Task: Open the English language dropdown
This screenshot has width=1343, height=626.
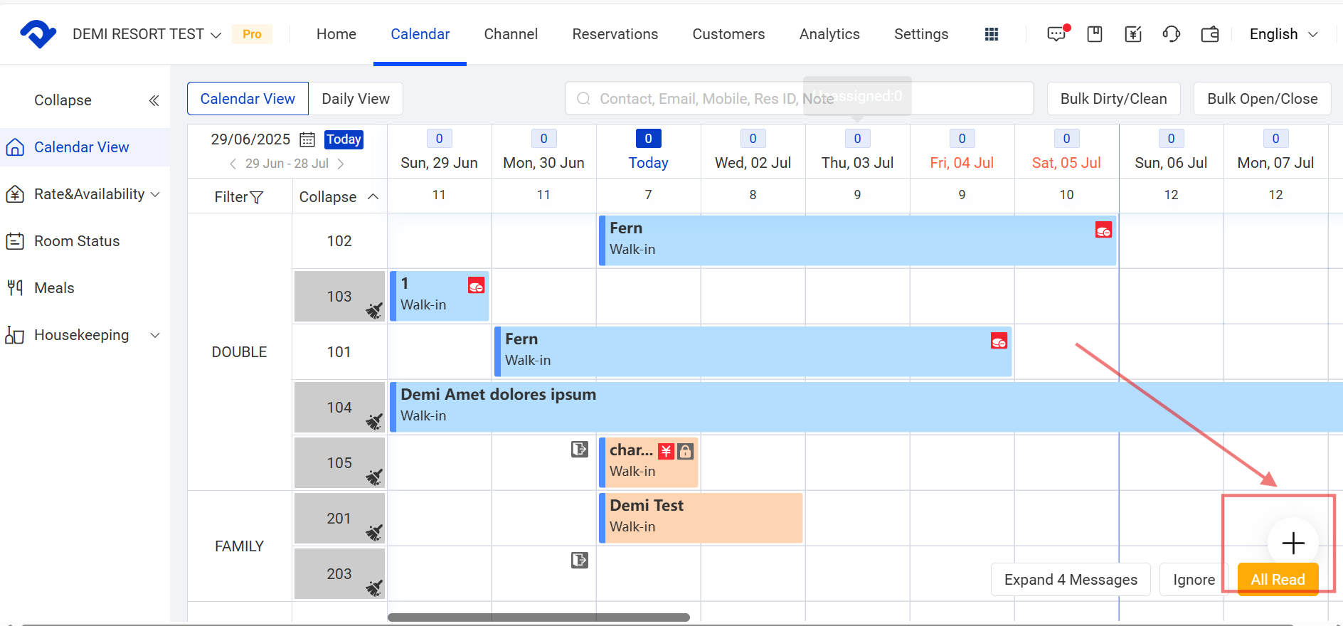Action: click(x=1283, y=34)
